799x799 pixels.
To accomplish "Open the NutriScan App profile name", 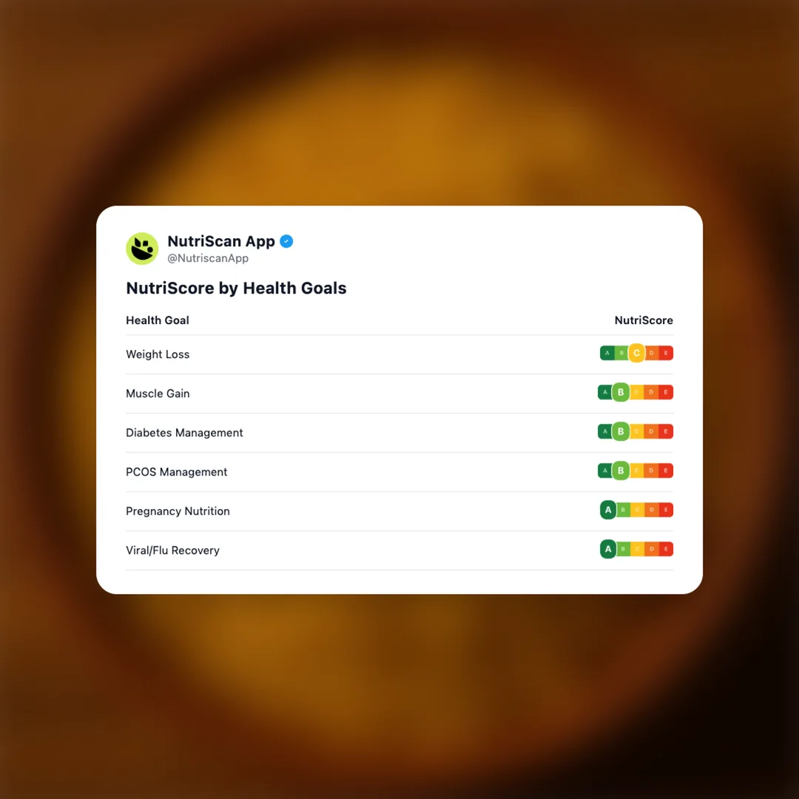I will 221,241.
